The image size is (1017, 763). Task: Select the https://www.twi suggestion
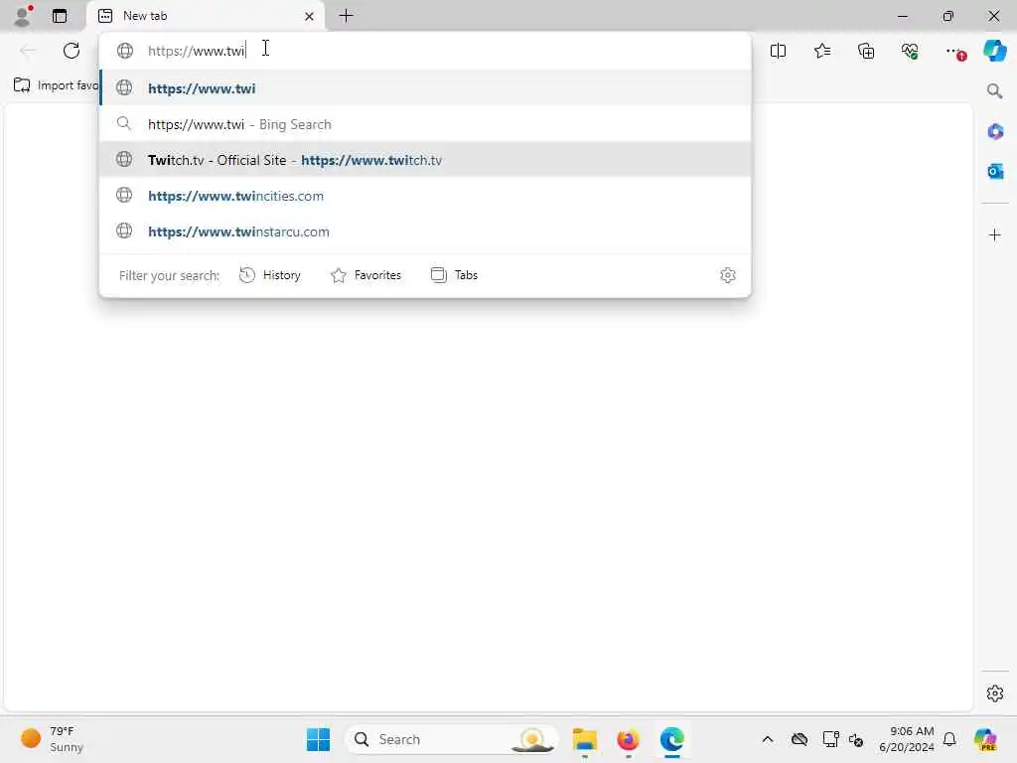(425, 88)
